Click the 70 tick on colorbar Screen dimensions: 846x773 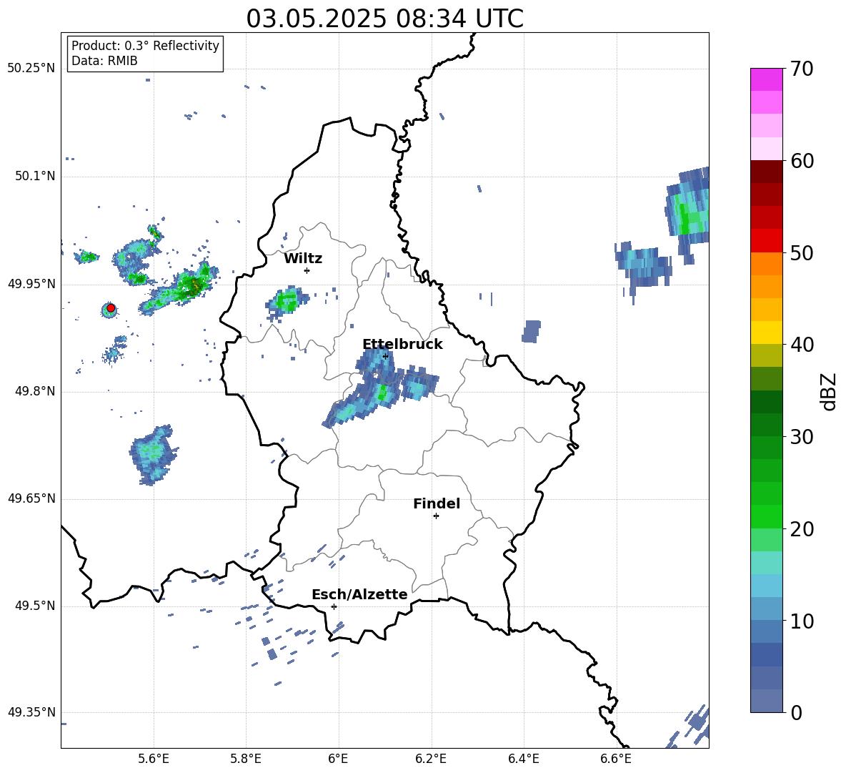pyautogui.click(x=802, y=69)
